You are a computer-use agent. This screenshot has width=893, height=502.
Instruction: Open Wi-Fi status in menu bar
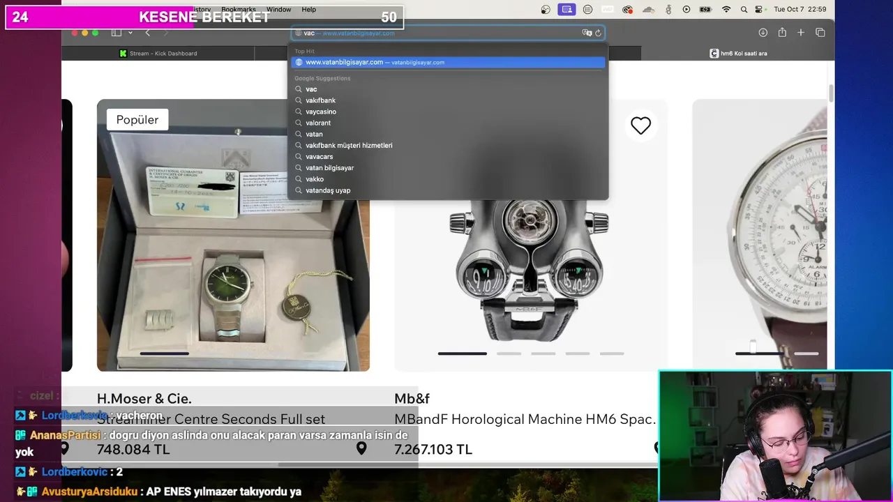click(x=726, y=9)
